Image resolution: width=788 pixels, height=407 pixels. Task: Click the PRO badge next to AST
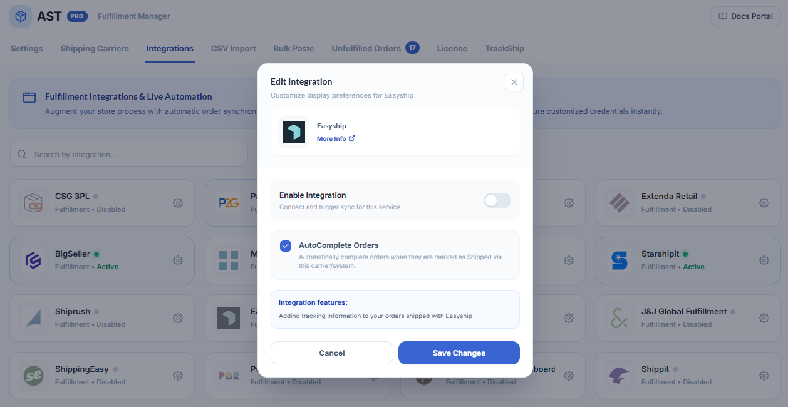click(77, 16)
